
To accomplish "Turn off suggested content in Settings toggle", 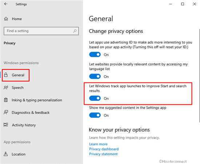I will 95,115.
